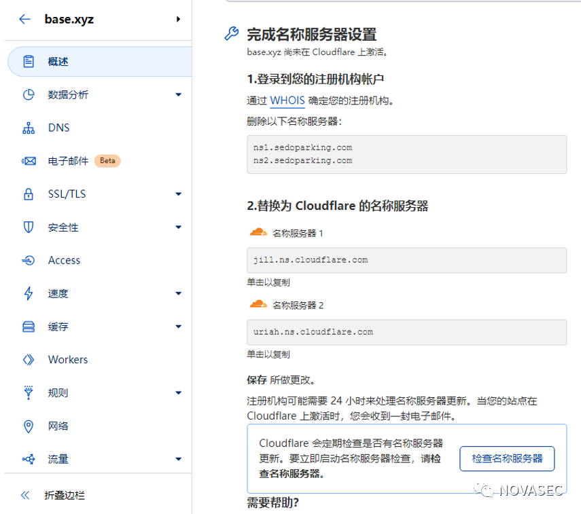Screen dimensions: 581x514
Task: Click the SSL/TLS padlock icon
Action: [29, 194]
